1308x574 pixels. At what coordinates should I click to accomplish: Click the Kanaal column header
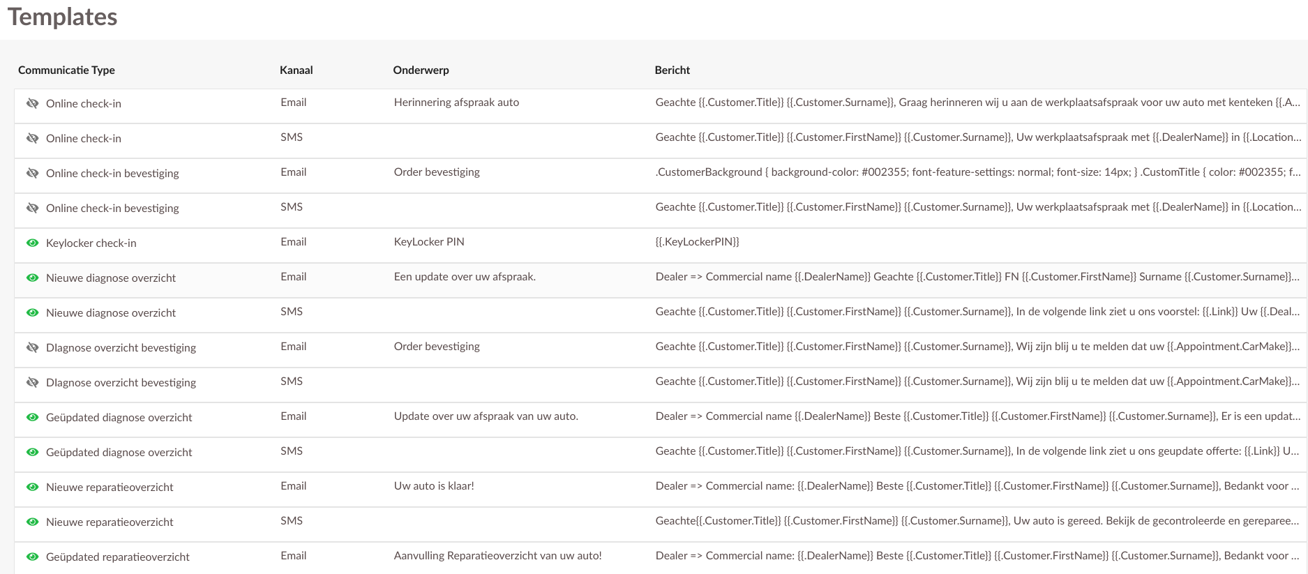point(296,70)
